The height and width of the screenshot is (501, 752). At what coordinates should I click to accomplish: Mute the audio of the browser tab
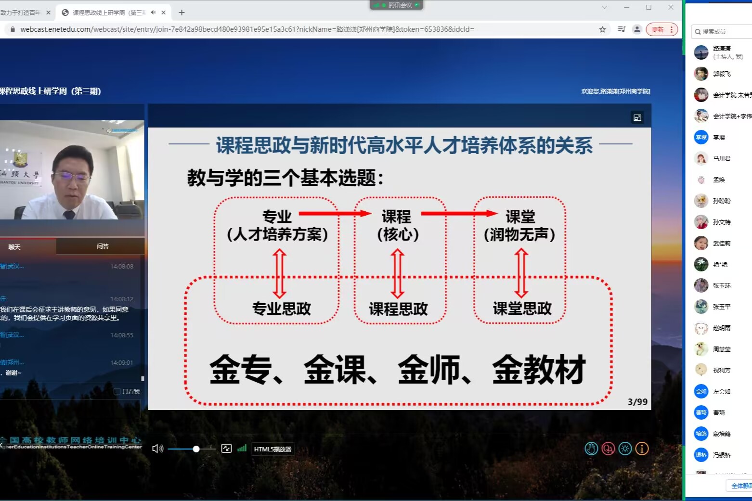click(x=153, y=13)
